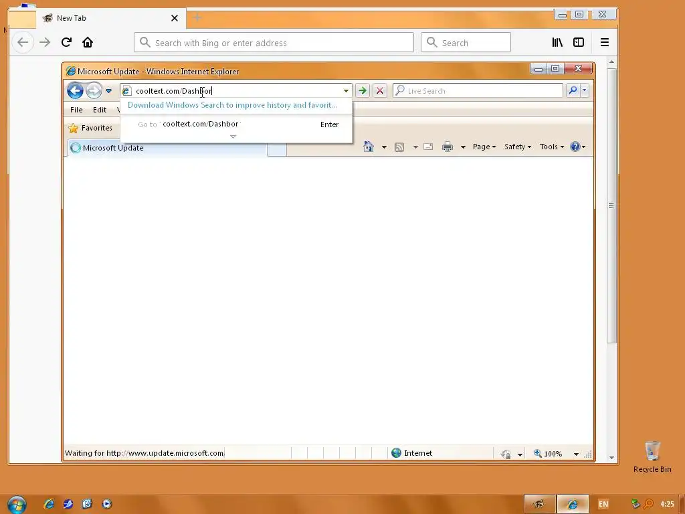The width and height of the screenshot is (685, 514).
Task: Click the Read Mail envelope icon
Action: point(428,147)
